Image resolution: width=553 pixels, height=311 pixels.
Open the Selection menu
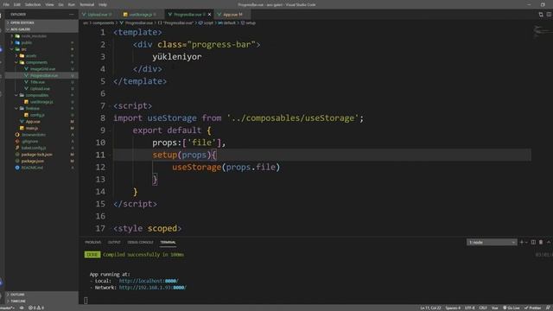33,4
